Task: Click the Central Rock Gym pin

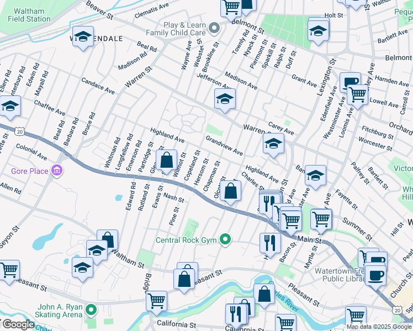Action: [225, 239]
